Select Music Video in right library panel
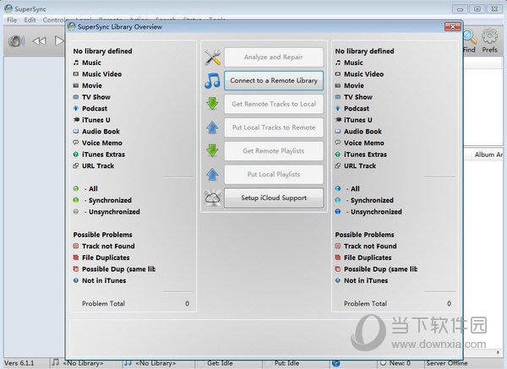The image size is (507, 369). tap(363, 74)
